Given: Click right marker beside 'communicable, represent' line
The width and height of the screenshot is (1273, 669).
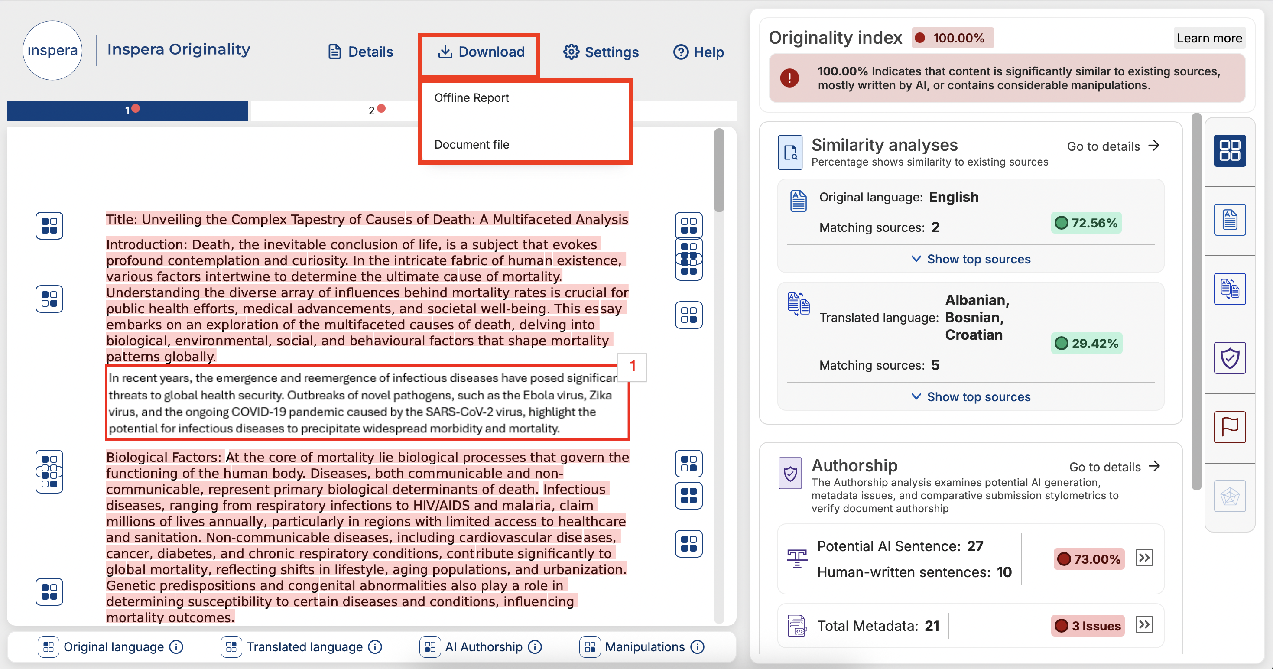Looking at the screenshot, I should 688,496.
